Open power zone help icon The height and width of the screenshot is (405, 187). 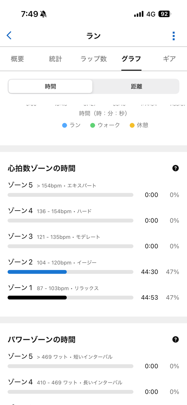coord(176,340)
